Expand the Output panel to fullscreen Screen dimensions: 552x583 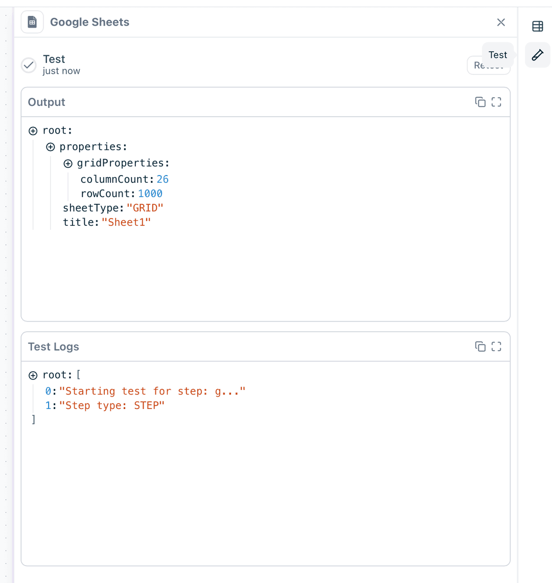click(x=496, y=102)
